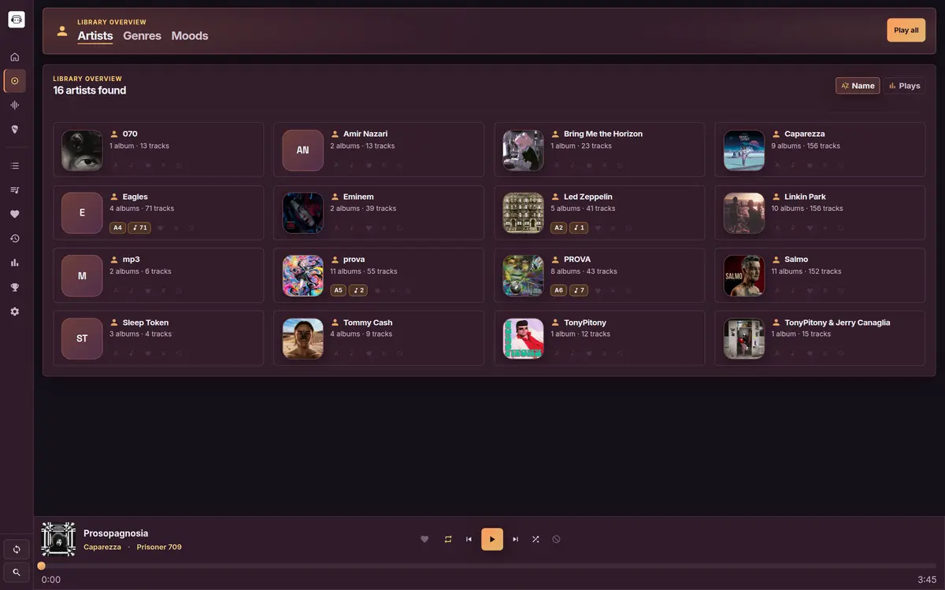Switch to the Genres tab
Screen dimensions: 945x590
coord(142,35)
